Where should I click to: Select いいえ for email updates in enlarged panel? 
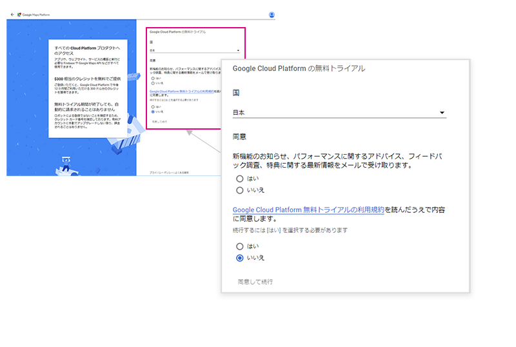(x=239, y=190)
